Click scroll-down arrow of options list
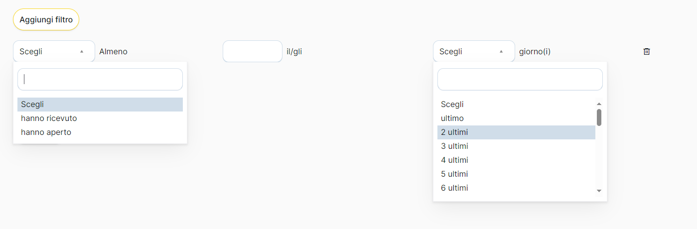Image resolution: width=697 pixels, height=229 pixels. click(599, 191)
